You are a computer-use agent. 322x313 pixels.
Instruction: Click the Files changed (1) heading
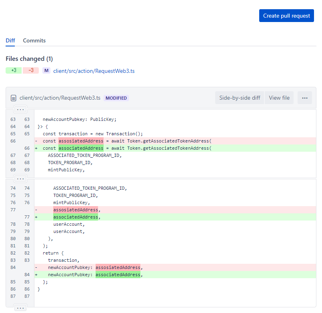[29, 59]
